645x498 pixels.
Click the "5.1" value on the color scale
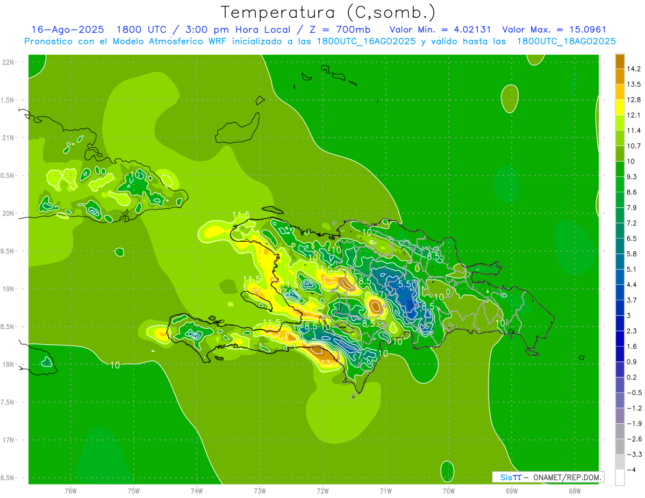pos(632,269)
